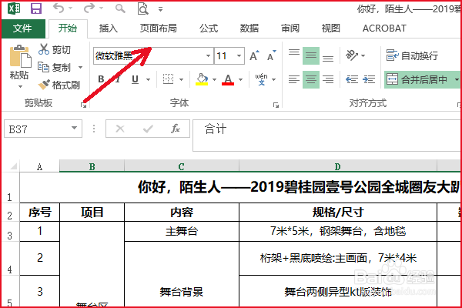462x308 pixels.
Task: Expand the 复制 copy dropdown arrow
Action: tap(80, 68)
